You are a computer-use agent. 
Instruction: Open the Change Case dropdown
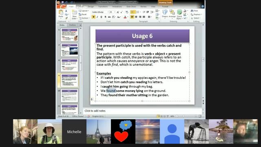tap(119, 17)
